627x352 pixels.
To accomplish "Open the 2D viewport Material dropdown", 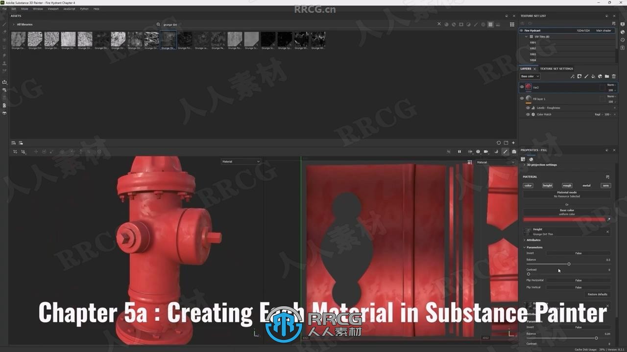I will click(496, 162).
